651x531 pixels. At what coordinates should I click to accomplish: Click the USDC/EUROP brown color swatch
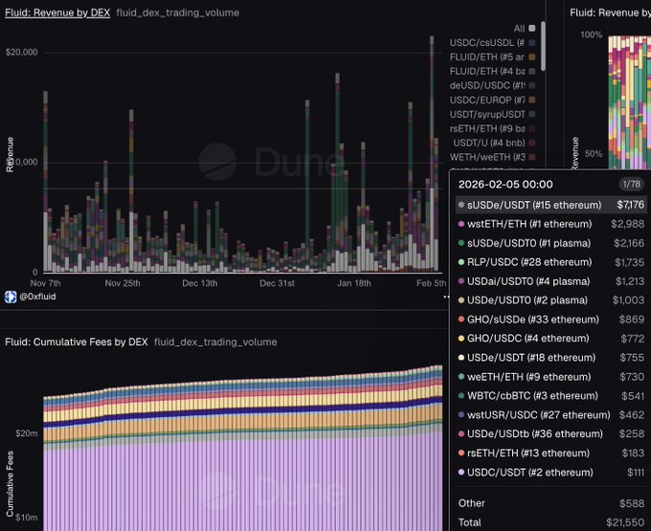coord(532,100)
